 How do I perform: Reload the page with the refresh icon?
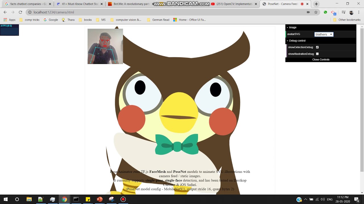coord(20,12)
